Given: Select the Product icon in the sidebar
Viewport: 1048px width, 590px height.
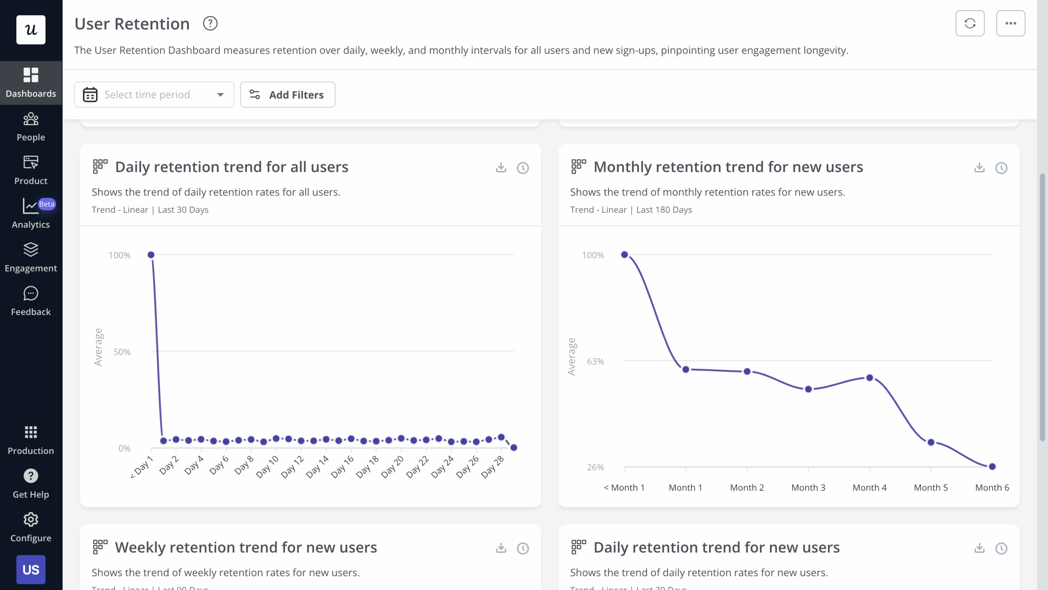Looking at the screenshot, I should click(x=31, y=169).
